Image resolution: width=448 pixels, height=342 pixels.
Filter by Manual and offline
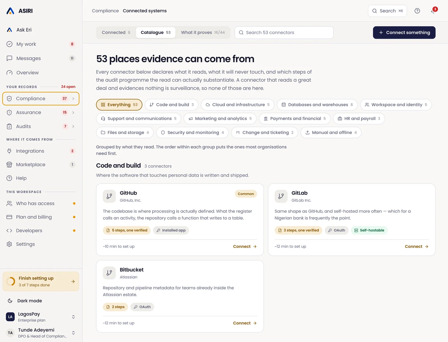tap(331, 133)
